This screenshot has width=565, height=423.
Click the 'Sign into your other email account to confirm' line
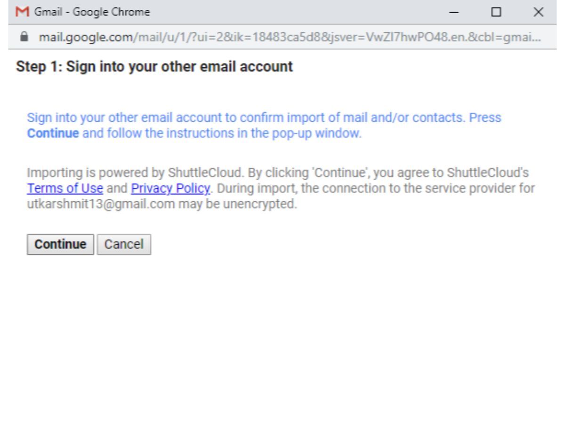(x=188, y=117)
